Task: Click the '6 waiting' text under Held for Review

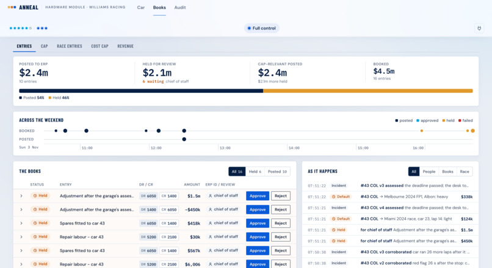Action: pos(153,82)
